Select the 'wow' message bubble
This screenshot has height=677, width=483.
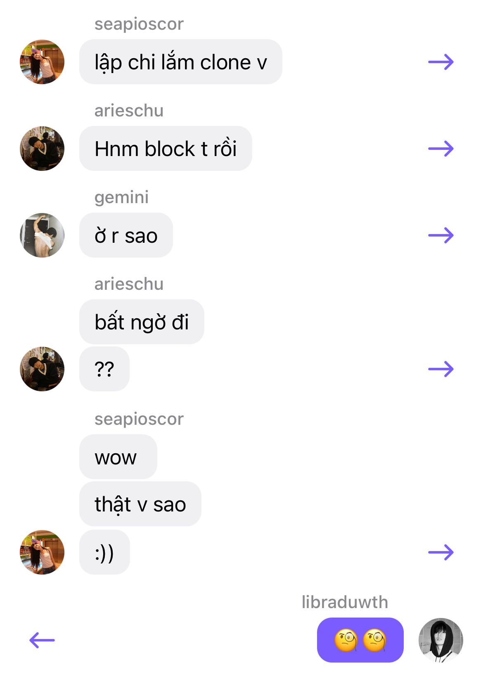tap(118, 457)
